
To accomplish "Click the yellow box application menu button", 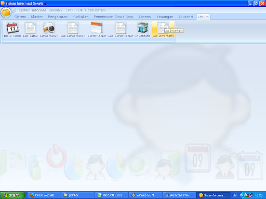I will click(6, 12).
